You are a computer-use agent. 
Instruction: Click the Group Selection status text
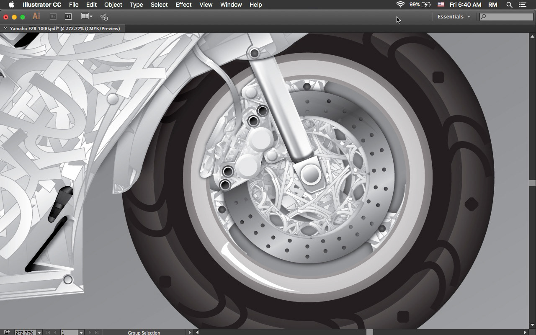(x=144, y=333)
